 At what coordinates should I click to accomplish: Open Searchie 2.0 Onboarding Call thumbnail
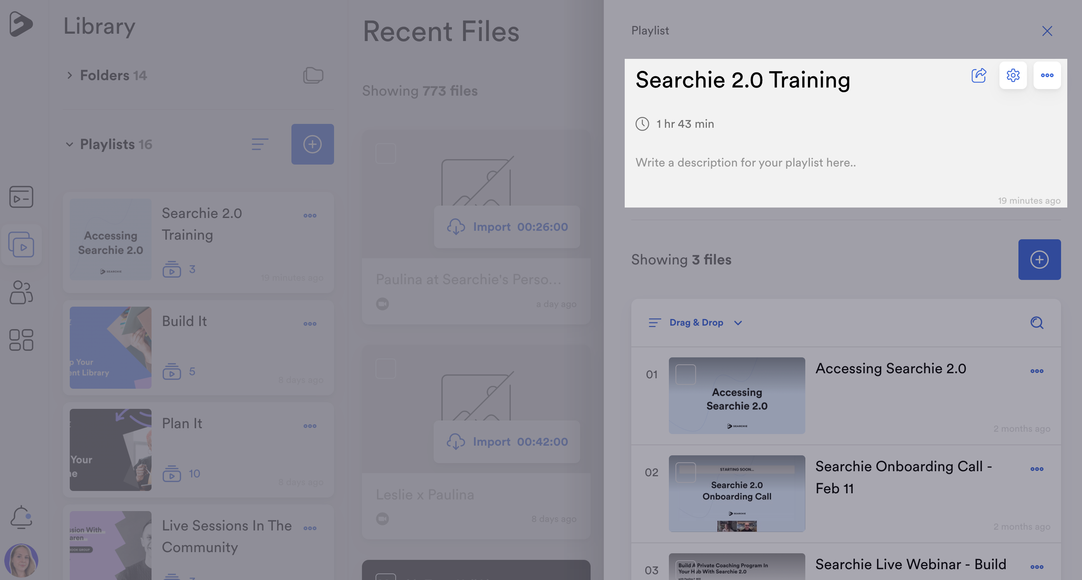coord(737,494)
